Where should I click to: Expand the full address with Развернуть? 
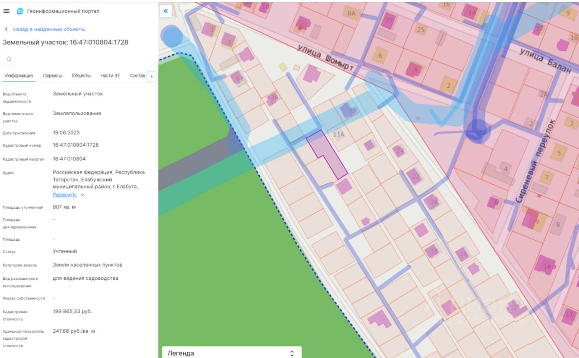(x=69, y=195)
